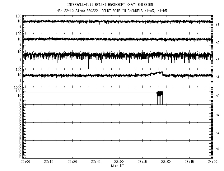Click the h4 channel label
Image resolution: width=224 pixels, height=171 pixels.
(x=217, y=133)
